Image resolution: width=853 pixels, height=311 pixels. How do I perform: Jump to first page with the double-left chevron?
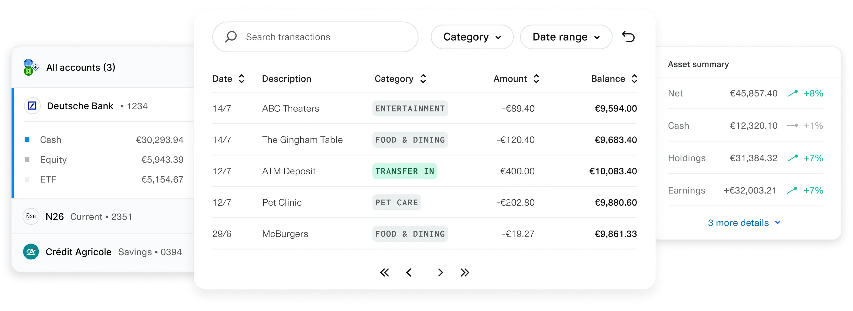click(x=384, y=272)
